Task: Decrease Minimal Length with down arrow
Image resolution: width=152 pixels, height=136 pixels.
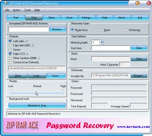Action: 102,43
